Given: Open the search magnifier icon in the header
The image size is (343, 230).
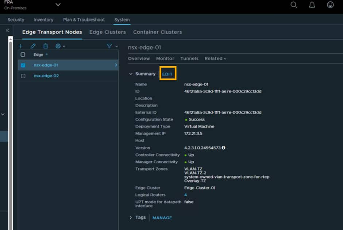Looking at the screenshot, I should [294, 5].
